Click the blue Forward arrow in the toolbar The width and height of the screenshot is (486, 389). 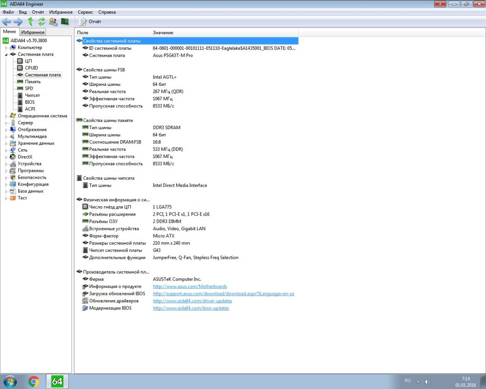[x=18, y=21]
